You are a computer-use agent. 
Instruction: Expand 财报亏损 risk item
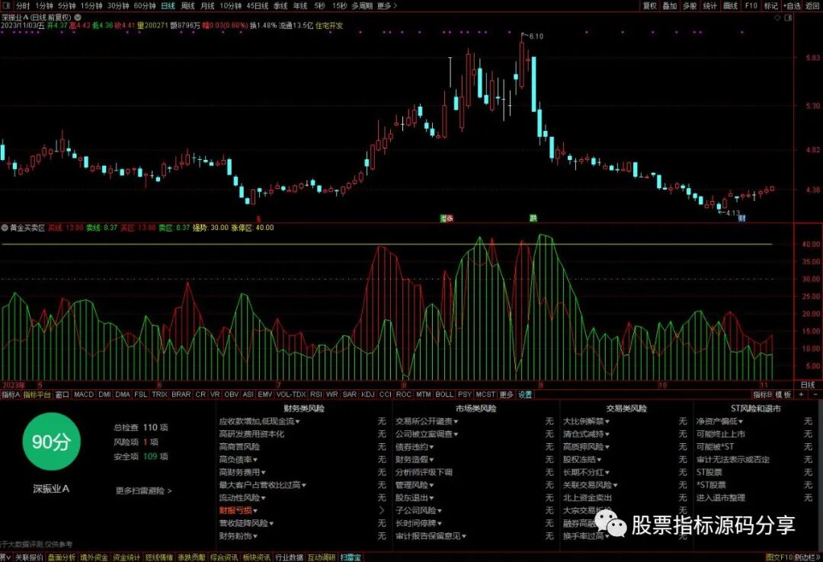[x=239, y=510]
